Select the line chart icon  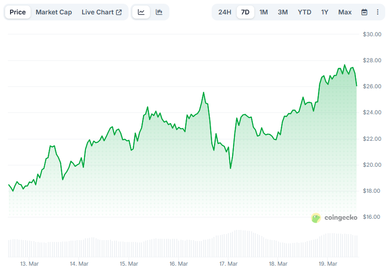[x=141, y=12]
